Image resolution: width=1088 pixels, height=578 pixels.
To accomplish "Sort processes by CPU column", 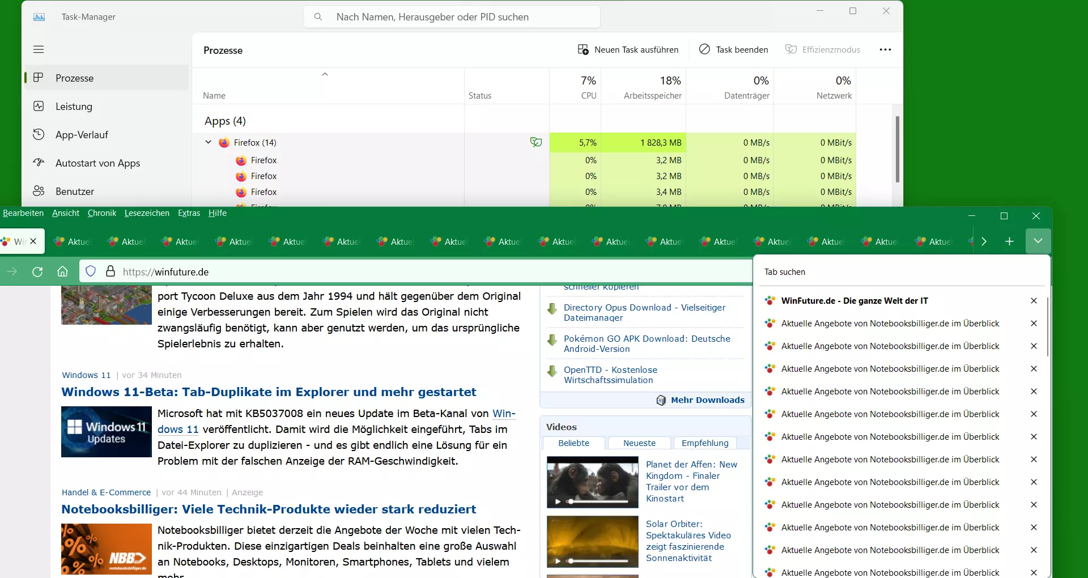I will (x=575, y=86).
